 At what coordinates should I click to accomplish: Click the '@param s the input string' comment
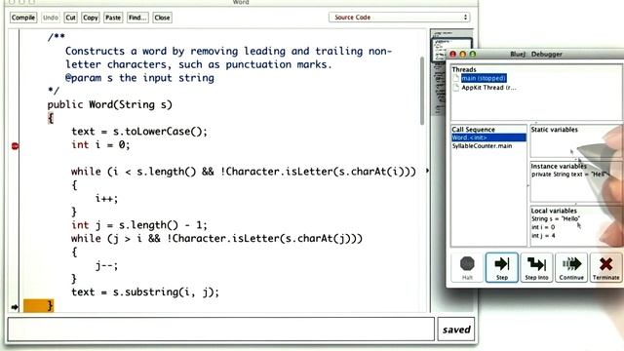coord(139,78)
